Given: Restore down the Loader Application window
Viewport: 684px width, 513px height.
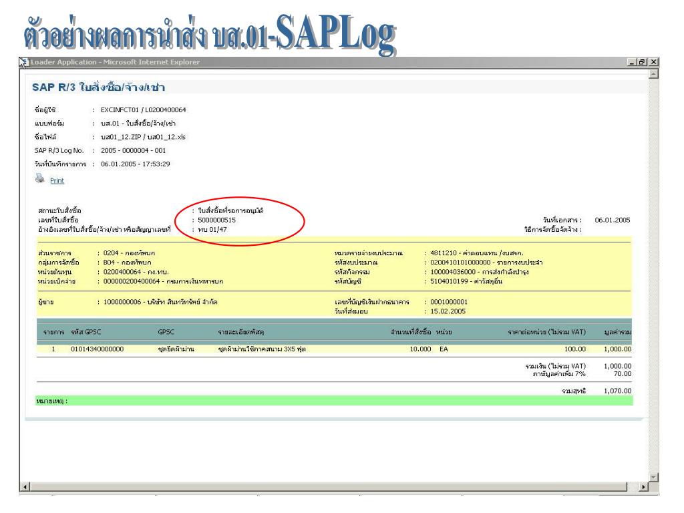Looking at the screenshot, I should [x=642, y=62].
